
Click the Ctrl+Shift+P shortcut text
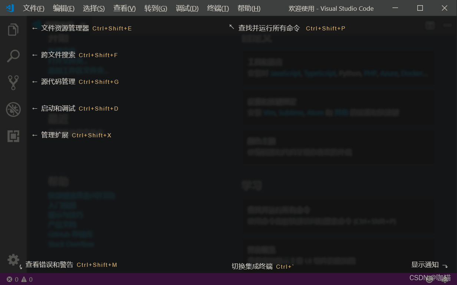click(326, 29)
